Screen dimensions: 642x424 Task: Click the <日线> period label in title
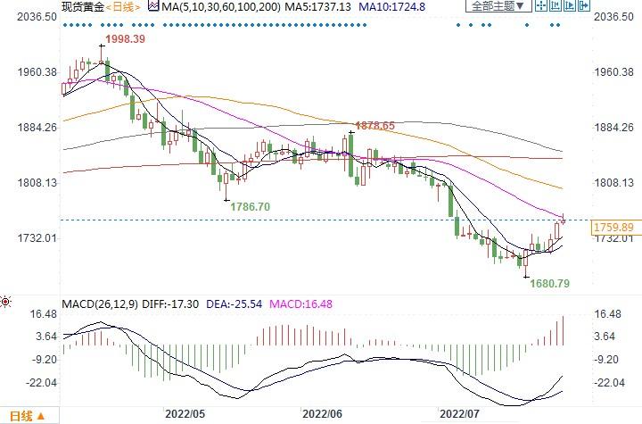point(120,6)
